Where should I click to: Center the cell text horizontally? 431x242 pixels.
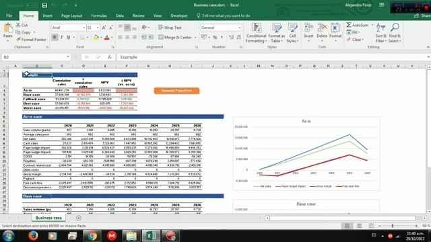127,38
